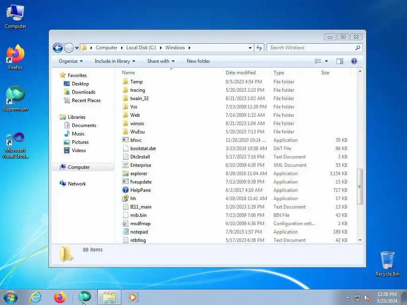Open the Pictures library
This screenshot has width=407, height=305.
coord(80,142)
